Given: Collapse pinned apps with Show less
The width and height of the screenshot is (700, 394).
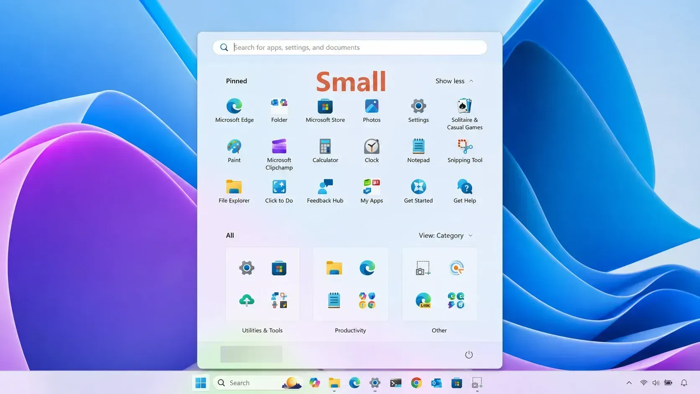Looking at the screenshot, I should (454, 81).
